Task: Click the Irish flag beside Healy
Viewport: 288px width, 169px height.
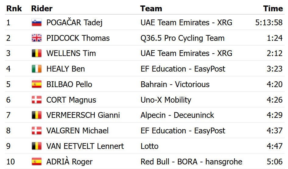Action: click(37, 69)
